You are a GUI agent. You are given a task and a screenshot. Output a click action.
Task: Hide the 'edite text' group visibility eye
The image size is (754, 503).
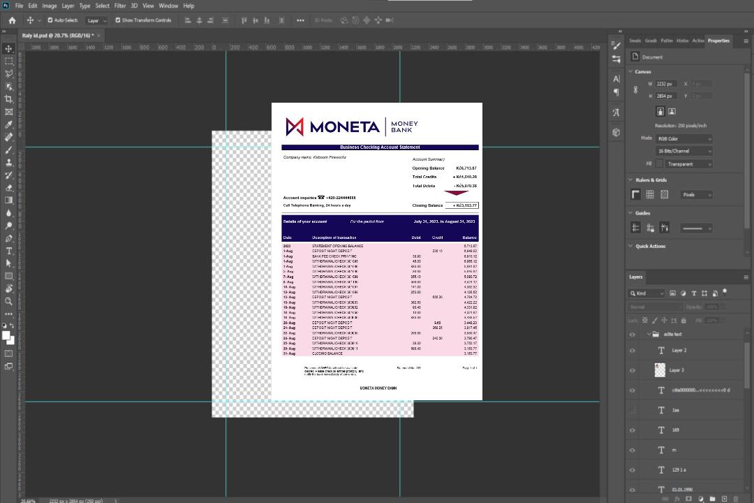pos(633,335)
